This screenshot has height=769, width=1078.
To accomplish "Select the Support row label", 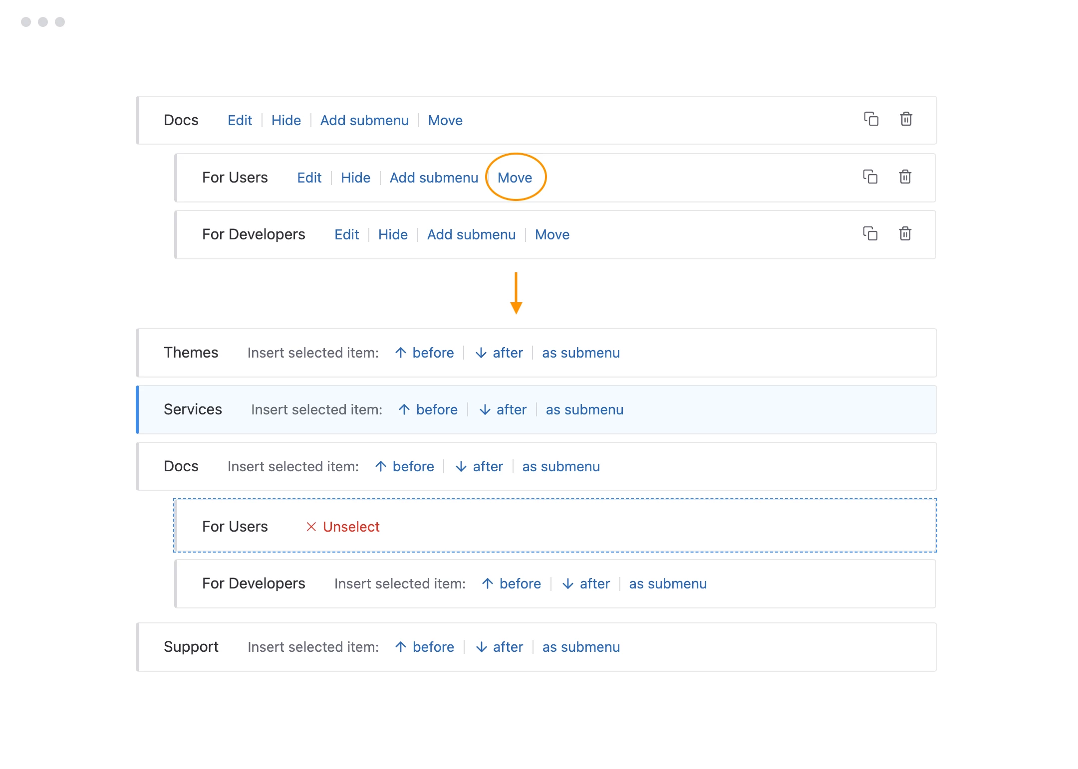I will [191, 647].
